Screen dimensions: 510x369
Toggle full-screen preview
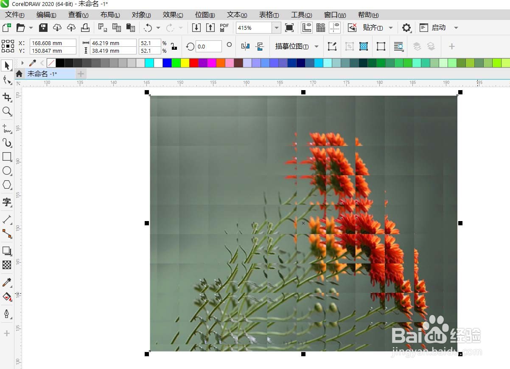[289, 28]
